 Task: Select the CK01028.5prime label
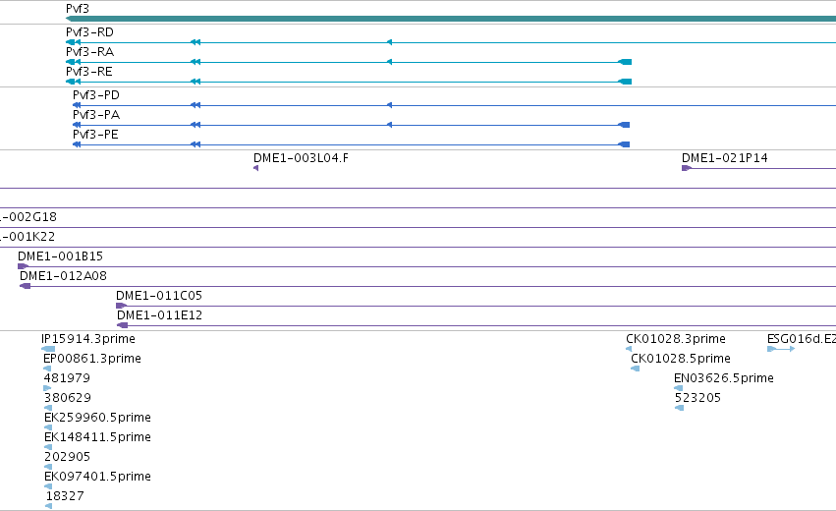coord(681,359)
